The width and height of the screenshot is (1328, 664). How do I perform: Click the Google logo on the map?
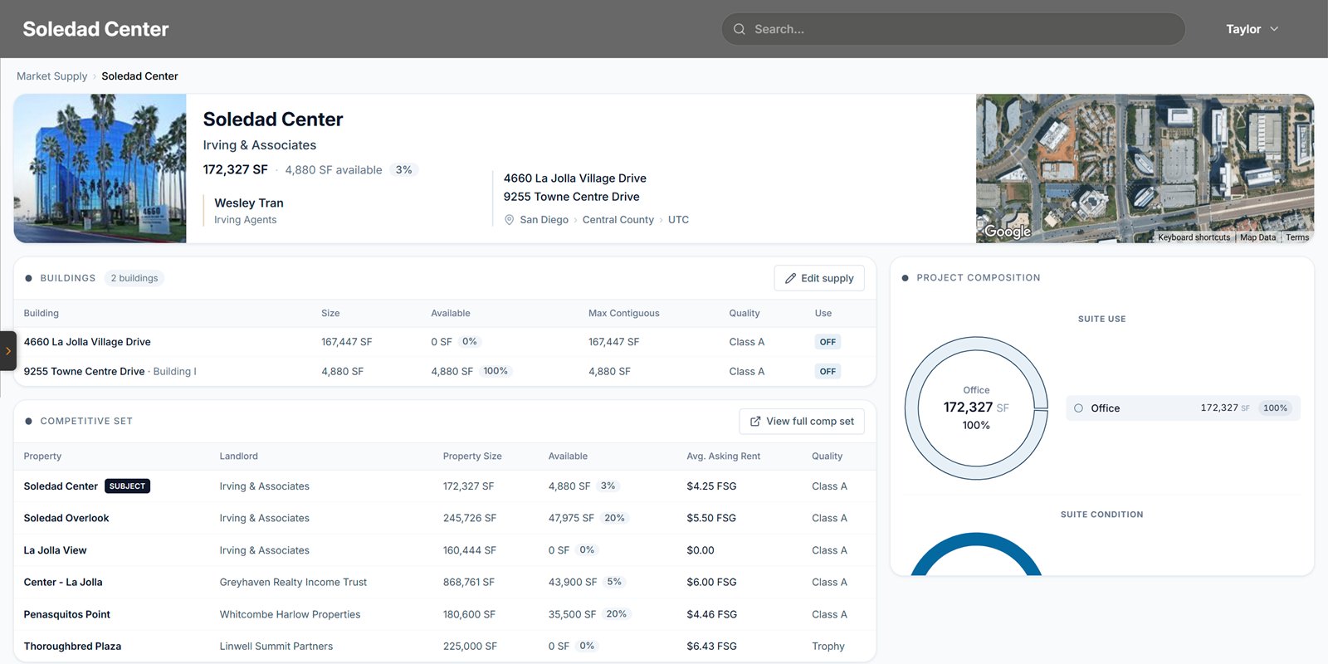[1008, 232]
